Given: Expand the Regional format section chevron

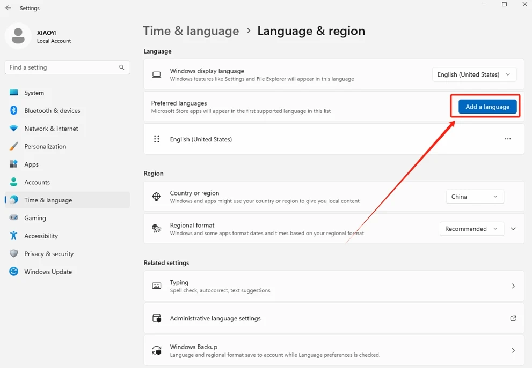Looking at the screenshot, I should click(x=513, y=229).
